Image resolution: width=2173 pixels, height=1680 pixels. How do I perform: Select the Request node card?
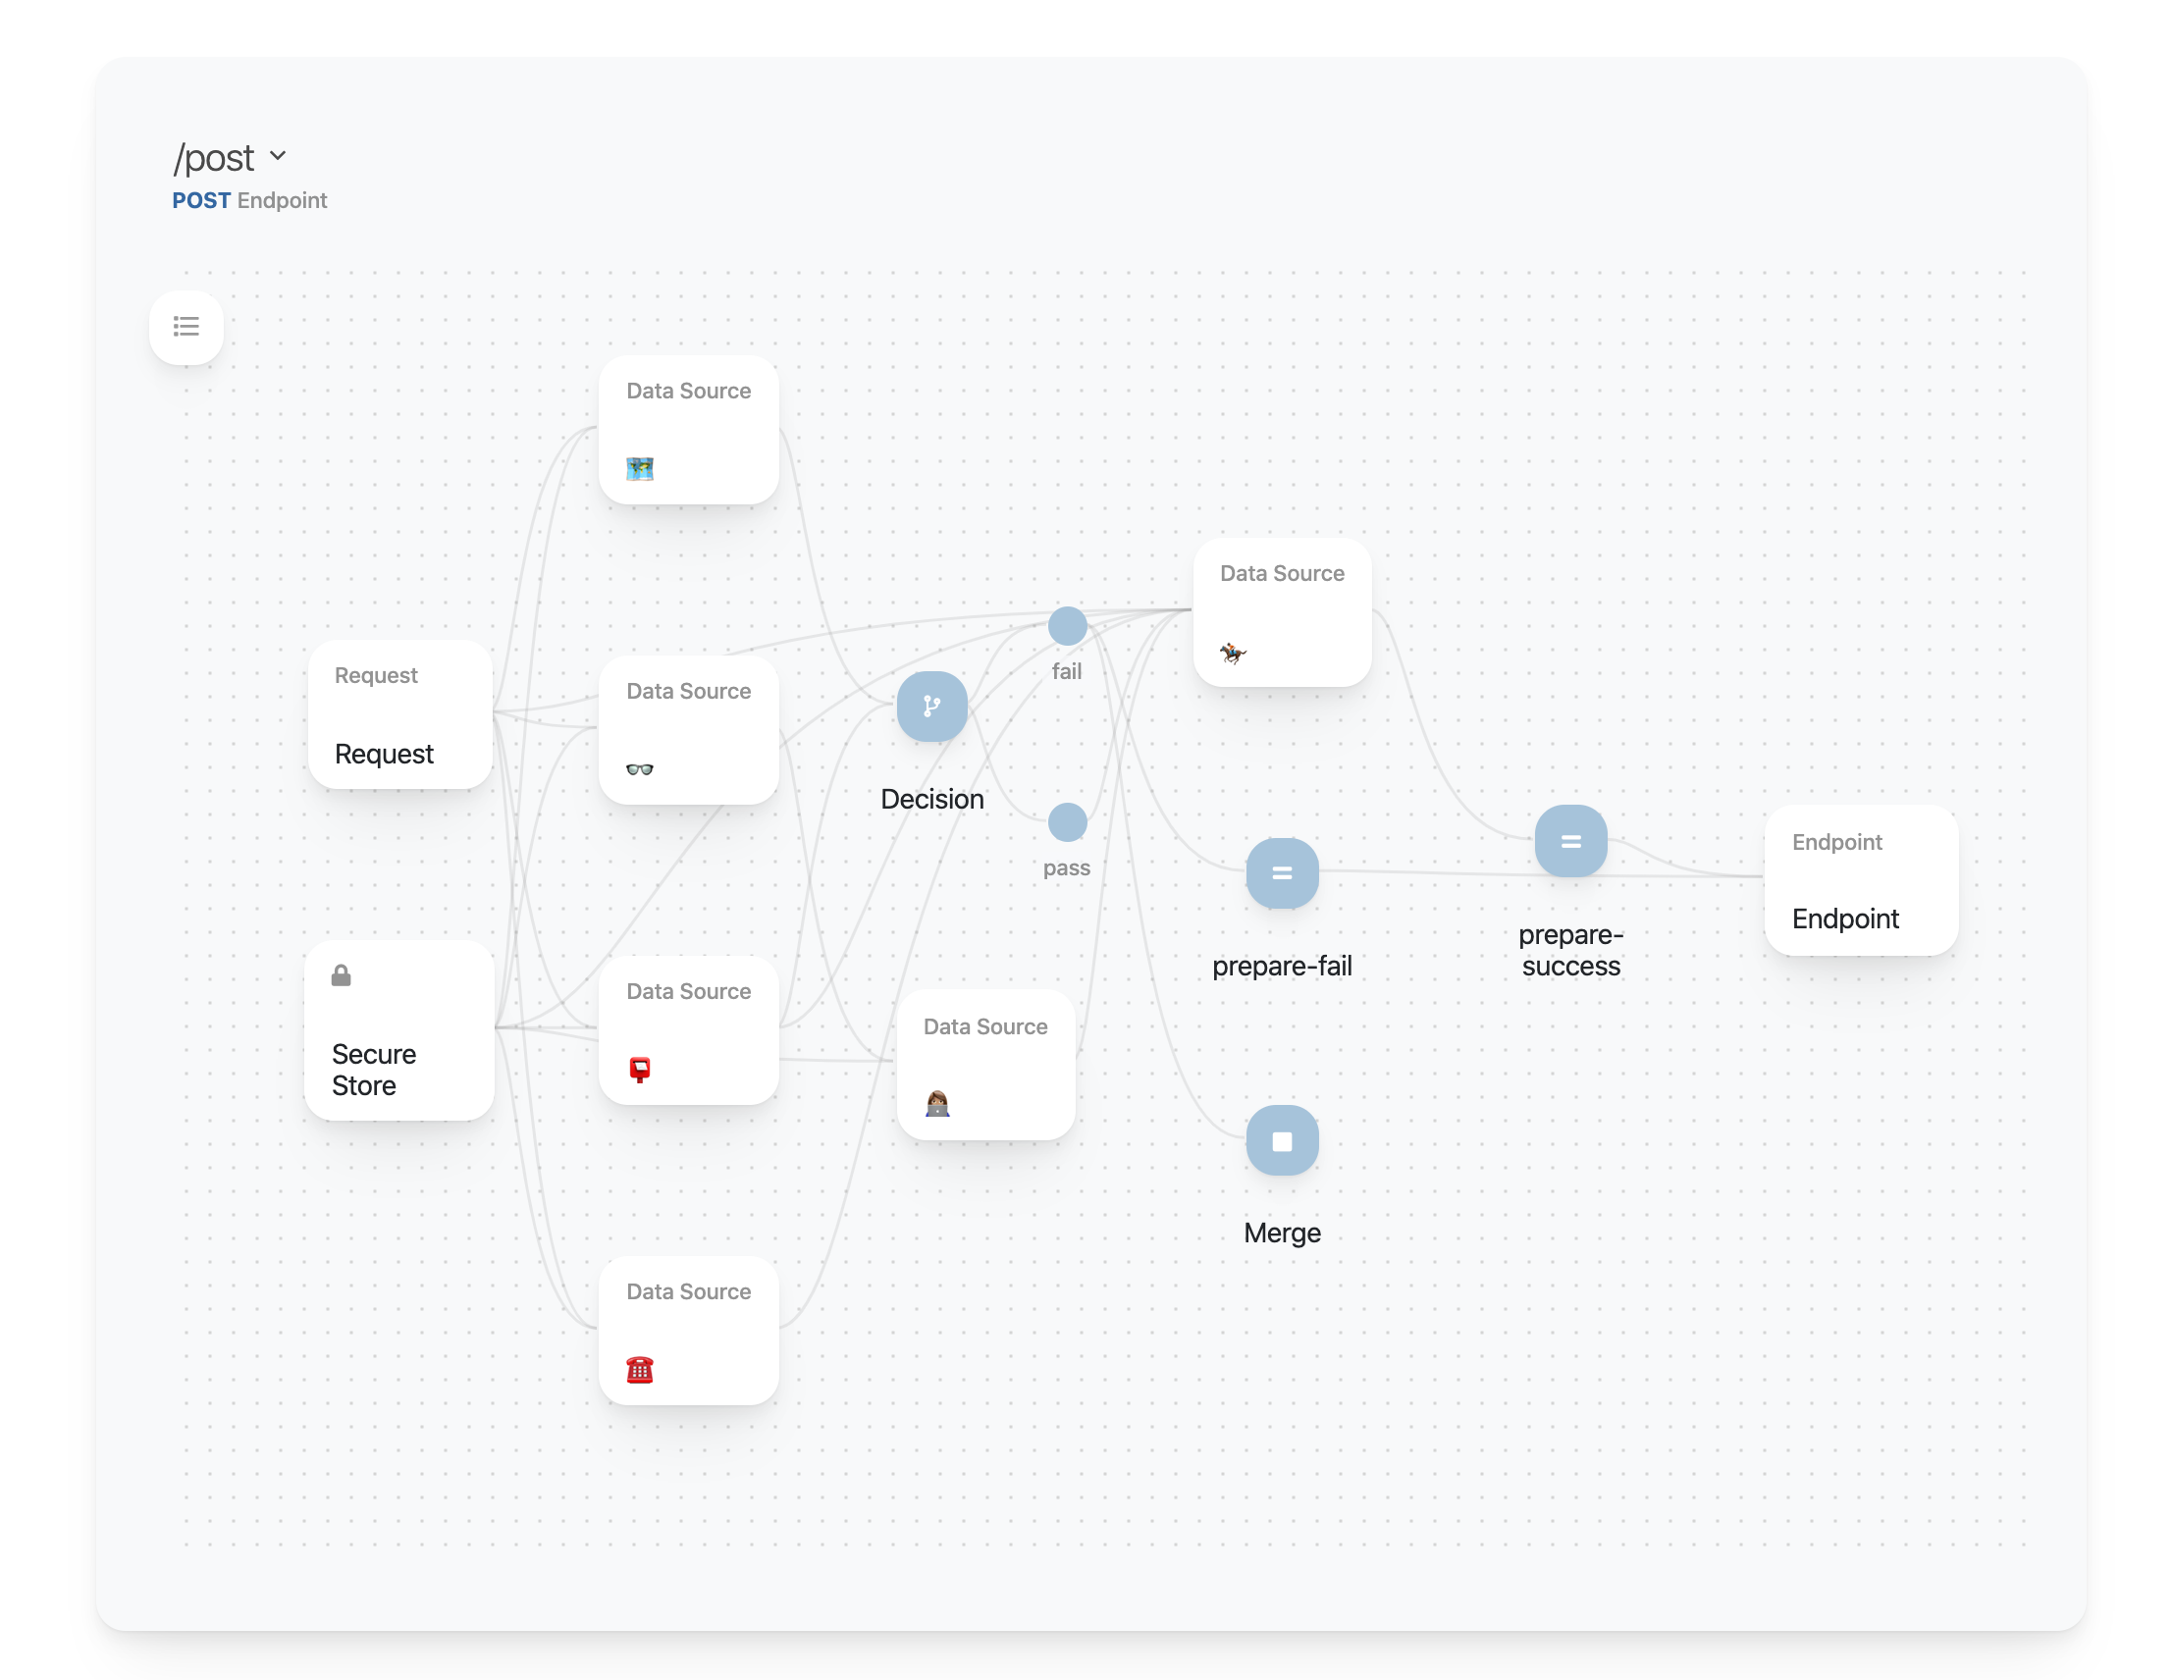400,715
